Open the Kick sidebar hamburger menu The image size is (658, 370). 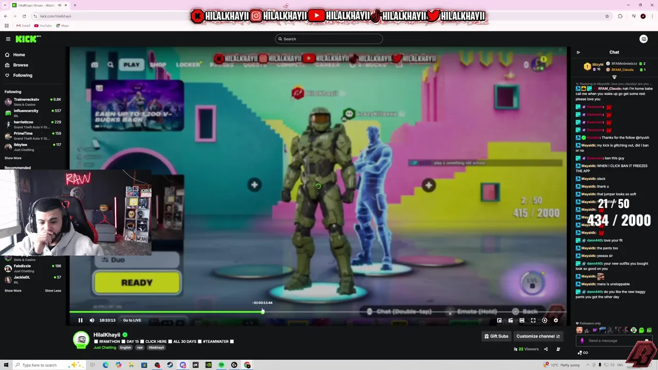[x=8, y=39]
